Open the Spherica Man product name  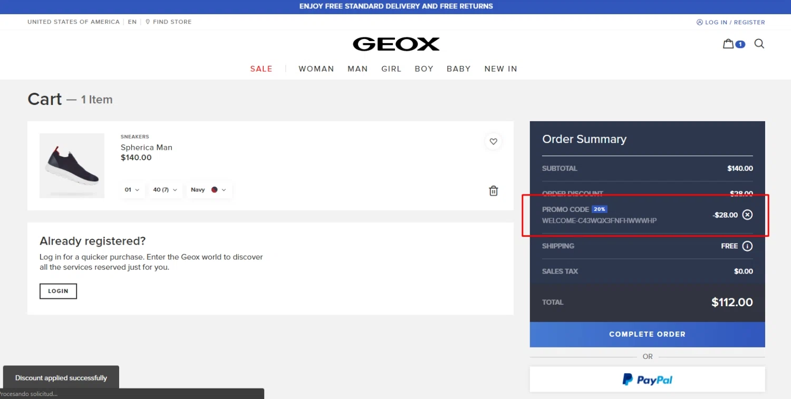(147, 148)
